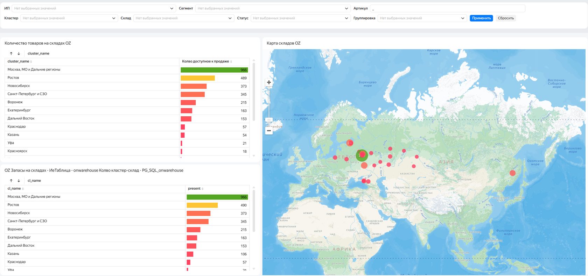Click ascending sort arrow above cluster_name table
The height and width of the screenshot is (276, 588).
pos(11,53)
